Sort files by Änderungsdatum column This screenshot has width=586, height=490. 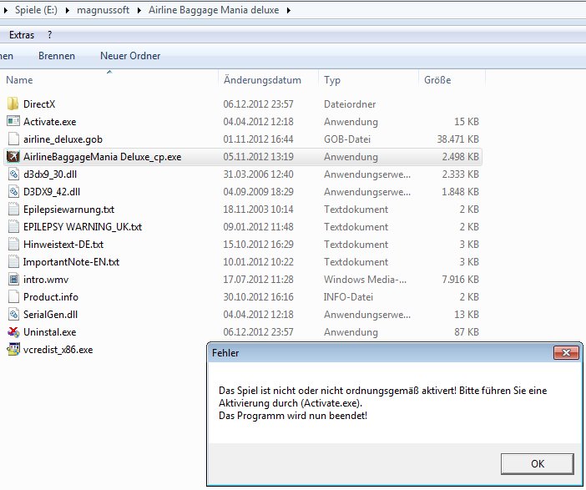pyautogui.click(x=262, y=80)
